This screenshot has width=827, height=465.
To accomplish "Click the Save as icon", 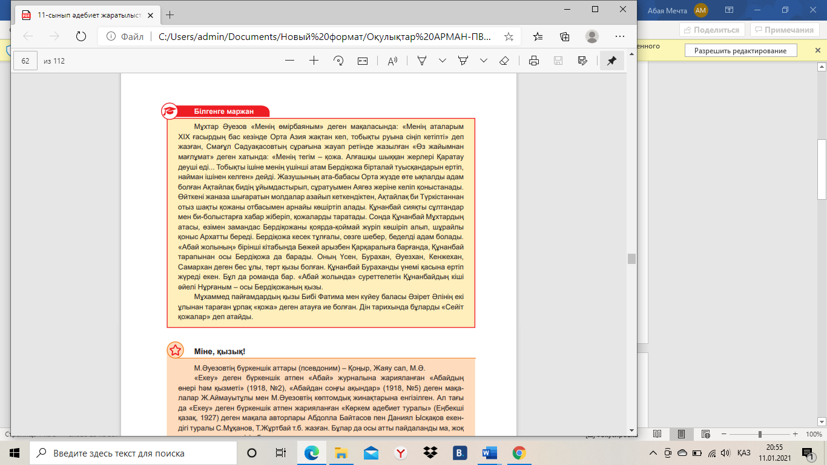I will (582, 61).
